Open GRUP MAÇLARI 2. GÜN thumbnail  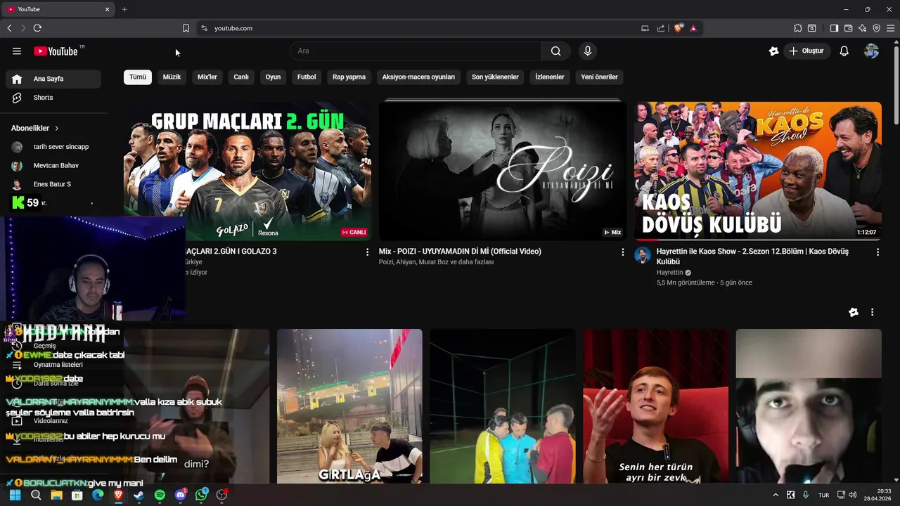coord(247,171)
